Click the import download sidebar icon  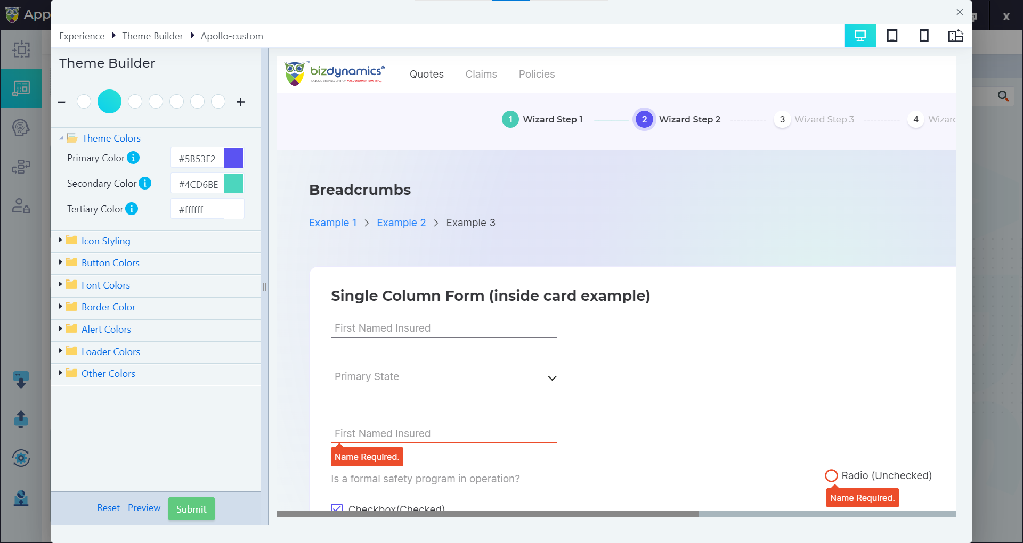(21, 380)
